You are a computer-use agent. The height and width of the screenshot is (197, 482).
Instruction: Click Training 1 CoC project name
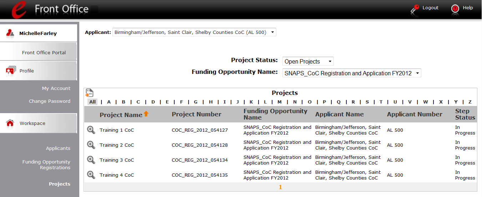coord(117,130)
